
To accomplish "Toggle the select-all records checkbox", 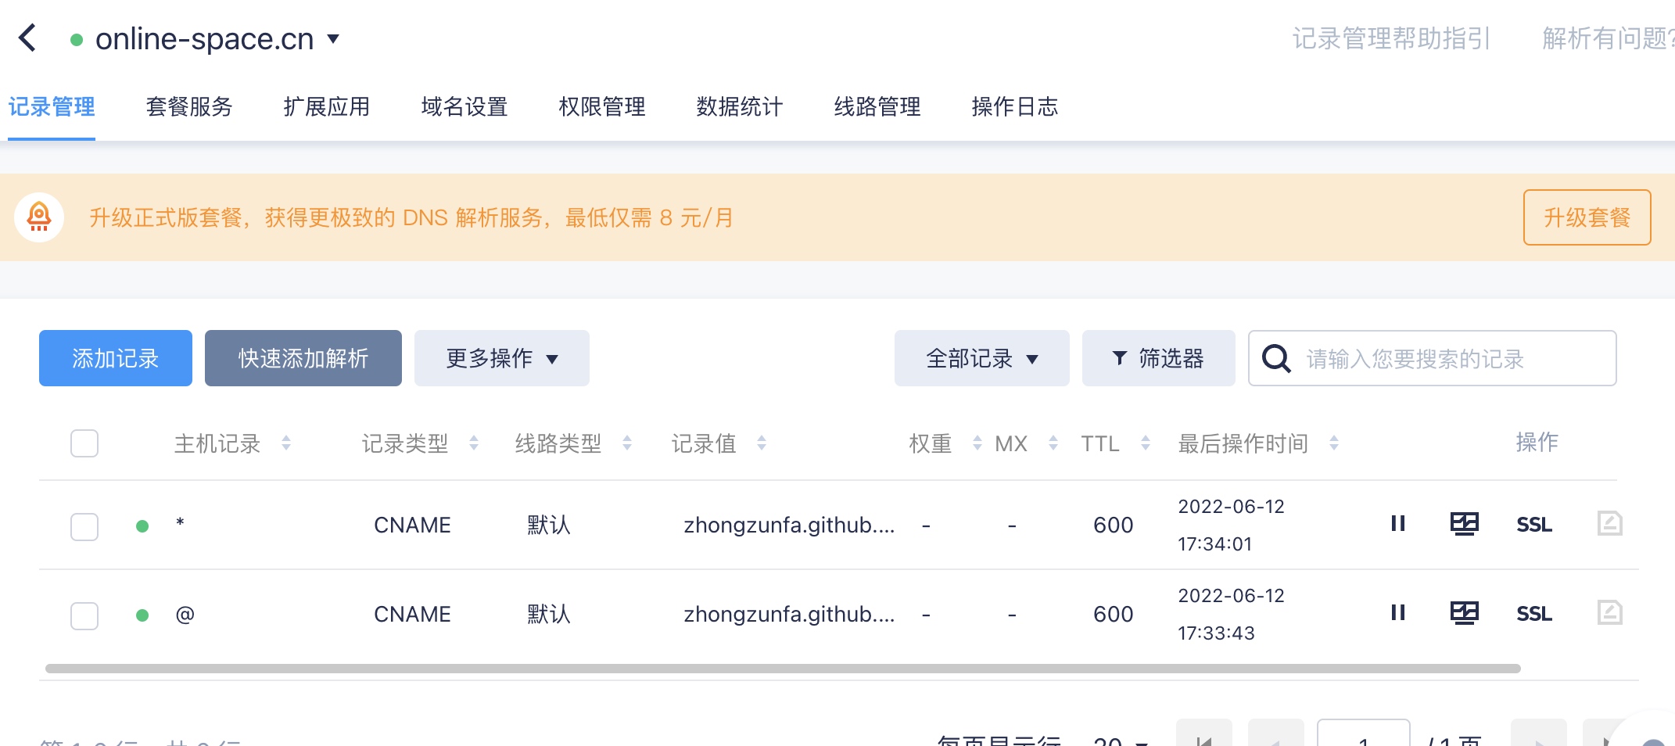I will [84, 443].
